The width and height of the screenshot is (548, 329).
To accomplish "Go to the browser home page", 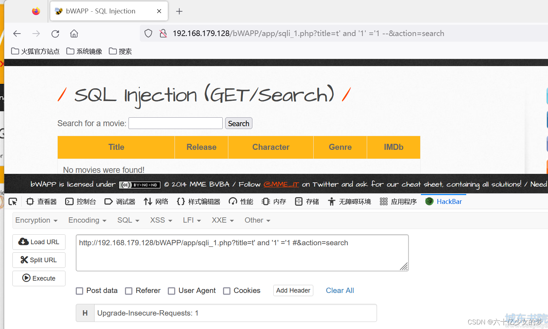I will click(74, 34).
